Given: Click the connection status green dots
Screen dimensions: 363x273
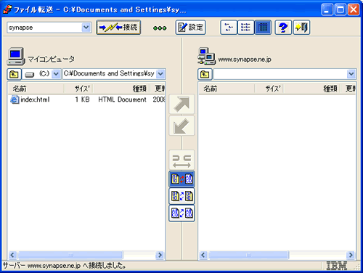Looking at the screenshot, I should point(160,28).
